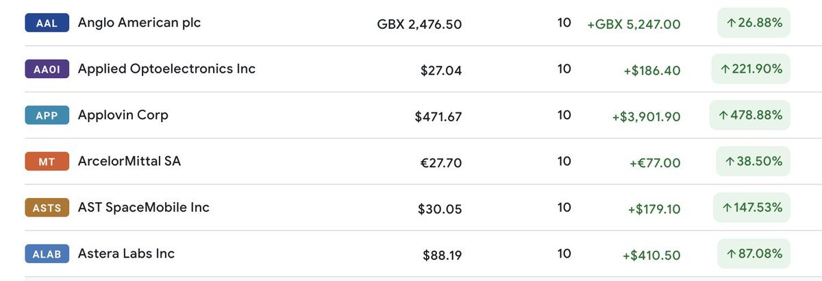
Task: Click the 147.53% gain badge
Action: (x=751, y=208)
